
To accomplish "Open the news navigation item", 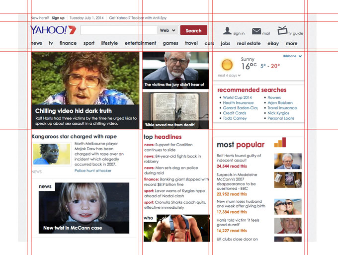I will click(36, 43).
